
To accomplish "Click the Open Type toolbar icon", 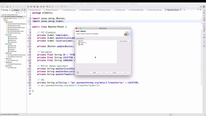I will tap(47, 6).
